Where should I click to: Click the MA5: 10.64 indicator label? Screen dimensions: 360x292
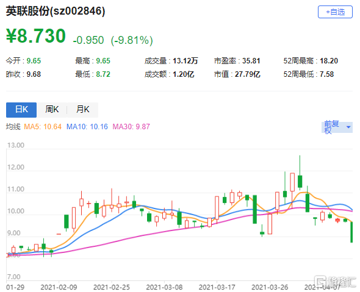coord(43,127)
